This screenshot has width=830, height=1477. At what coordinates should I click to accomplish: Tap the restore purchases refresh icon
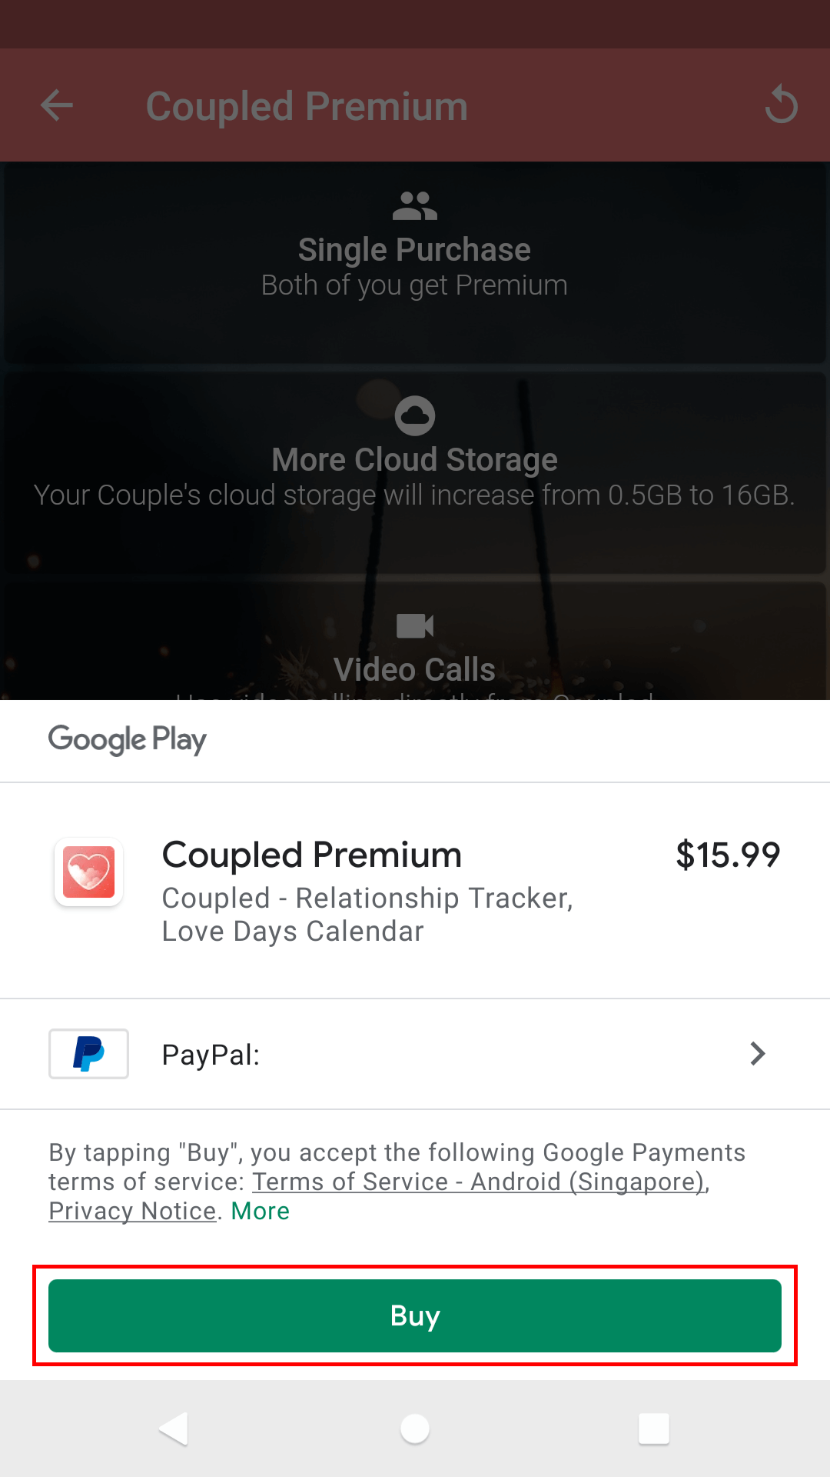pos(781,105)
